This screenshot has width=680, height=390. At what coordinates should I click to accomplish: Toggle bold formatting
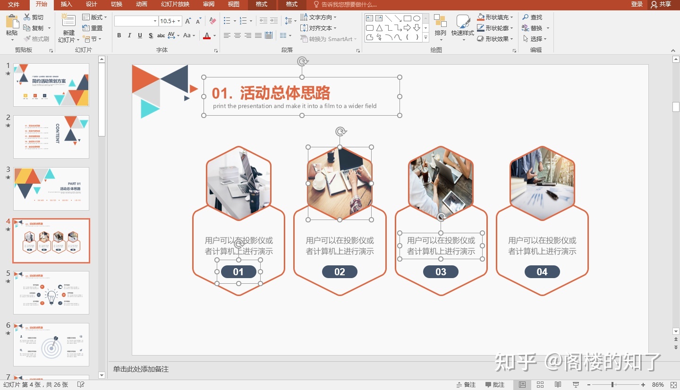119,35
